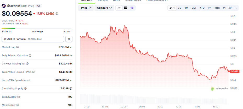Open the price change info icon
Image resolution: width=243 pixels, height=109 pixels.
pyautogui.click(x=57, y=14)
